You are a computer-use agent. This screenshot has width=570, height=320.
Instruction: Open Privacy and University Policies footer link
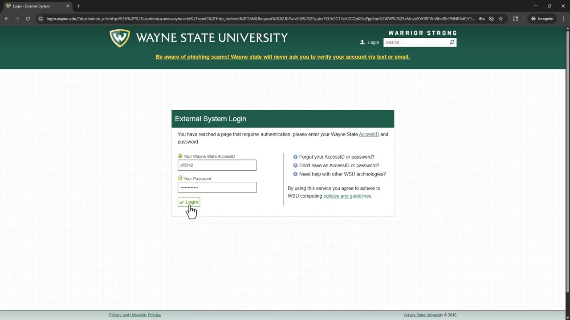(135, 315)
